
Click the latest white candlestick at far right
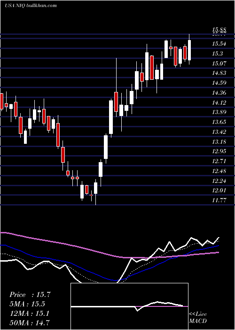(189, 50)
